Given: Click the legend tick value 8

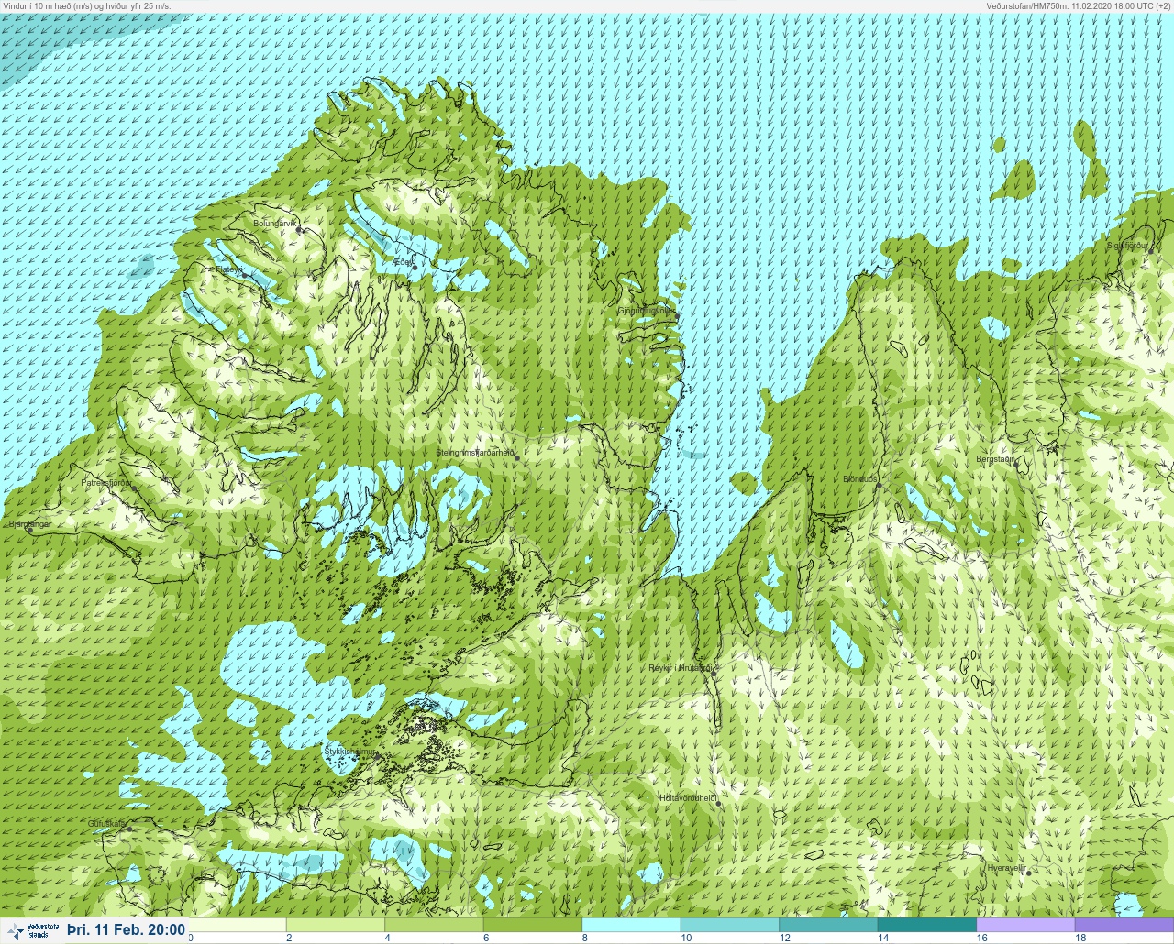Looking at the screenshot, I should (x=584, y=938).
